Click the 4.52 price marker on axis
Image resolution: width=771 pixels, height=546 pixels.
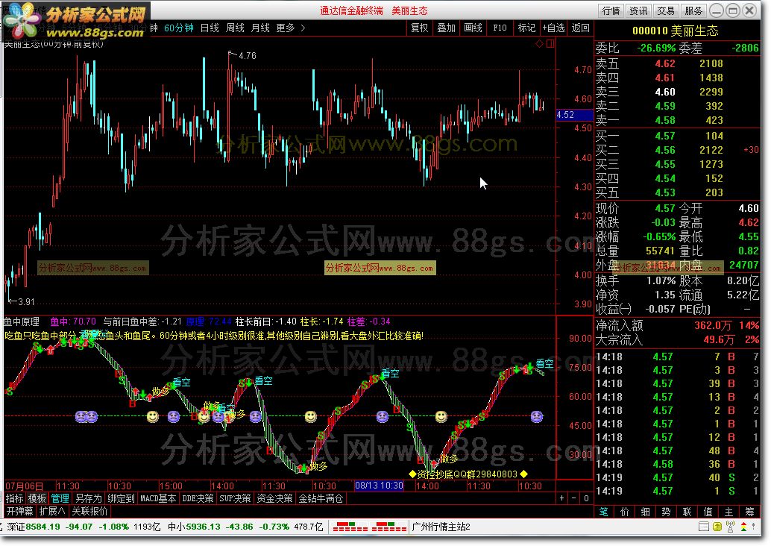(574, 115)
